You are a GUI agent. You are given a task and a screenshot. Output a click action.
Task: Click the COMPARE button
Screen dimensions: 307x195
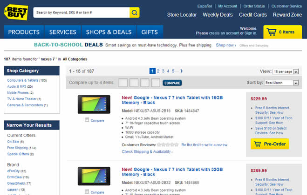pyautogui.click(x=172, y=83)
